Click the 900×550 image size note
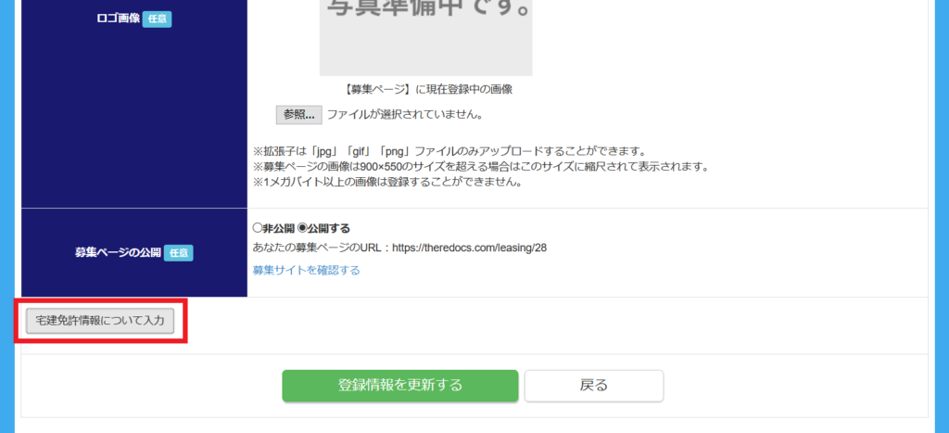Image resolution: width=949 pixels, height=433 pixels. (x=481, y=166)
